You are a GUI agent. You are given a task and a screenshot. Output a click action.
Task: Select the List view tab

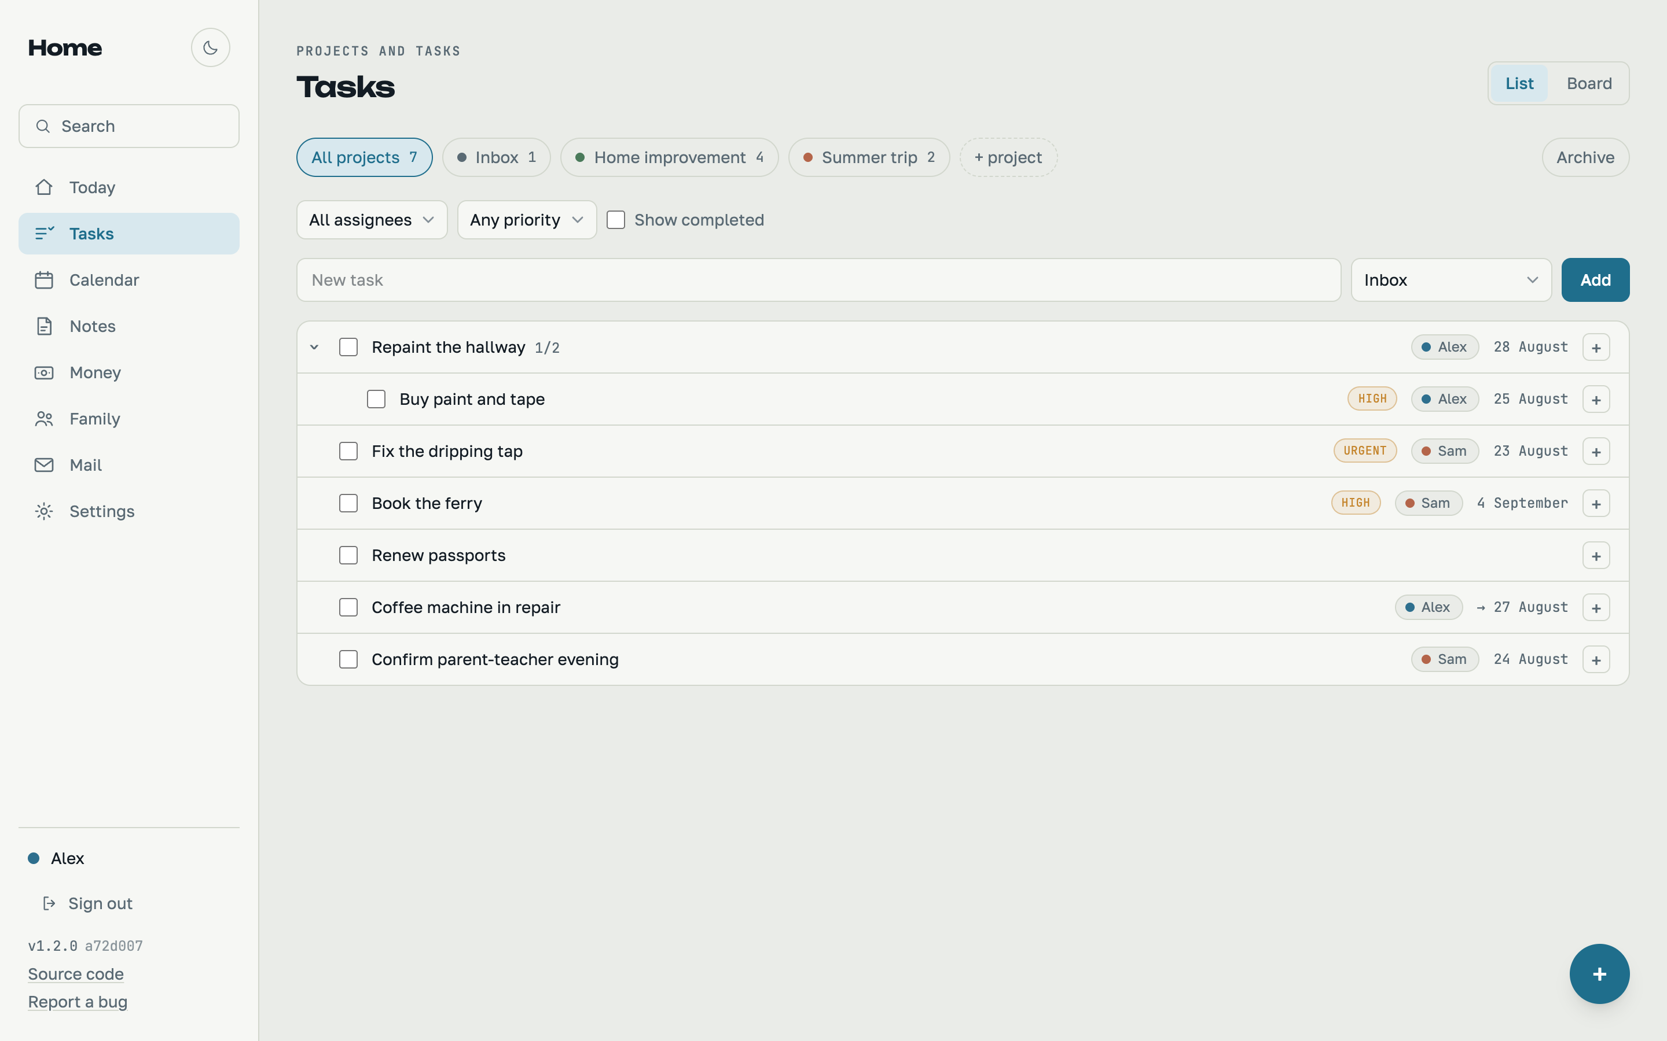pos(1519,83)
